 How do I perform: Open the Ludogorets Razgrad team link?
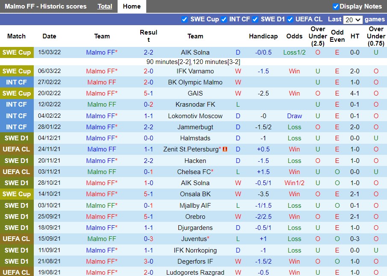coord(195,273)
